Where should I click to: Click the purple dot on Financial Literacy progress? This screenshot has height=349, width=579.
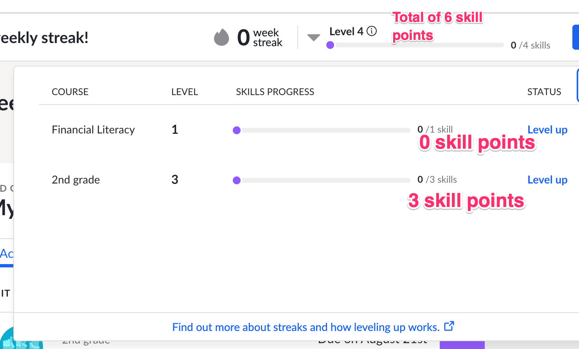pyautogui.click(x=237, y=130)
